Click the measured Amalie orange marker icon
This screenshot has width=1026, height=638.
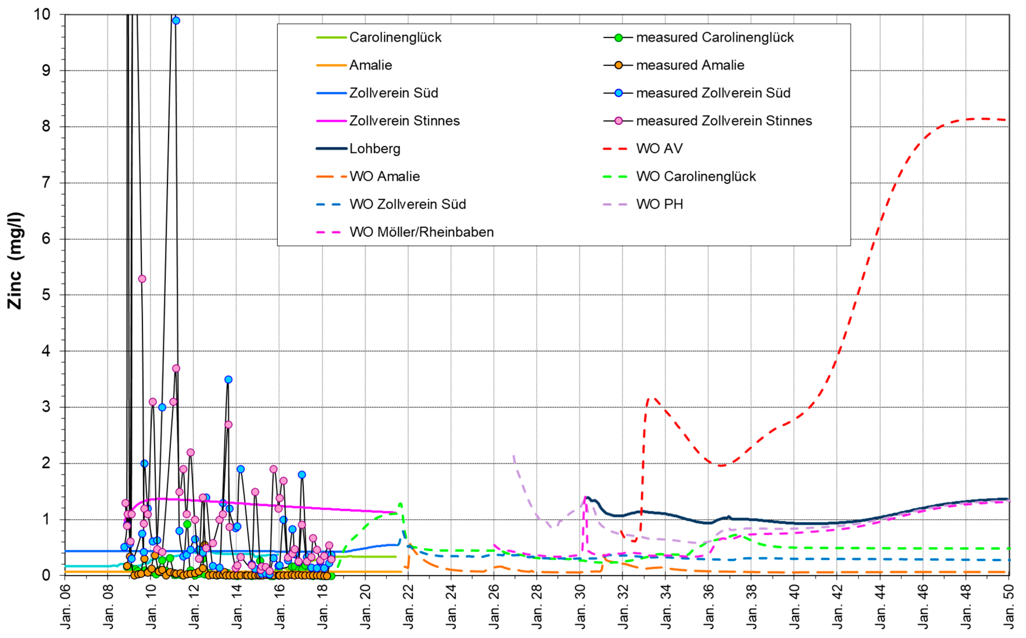pyautogui.click(x=618, y=66)
